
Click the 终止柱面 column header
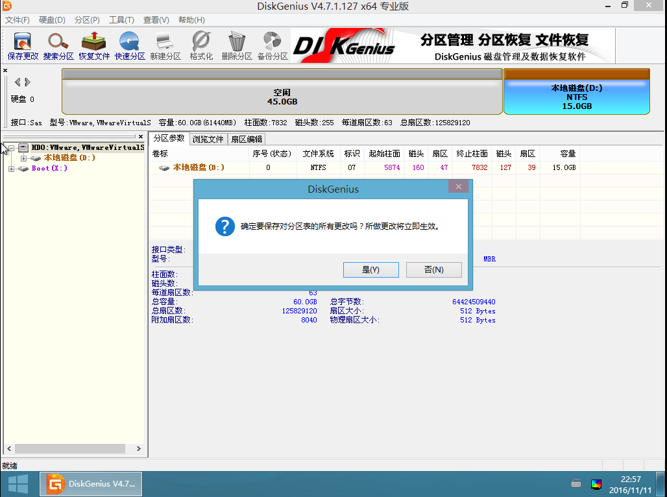[x=472, y=154]
